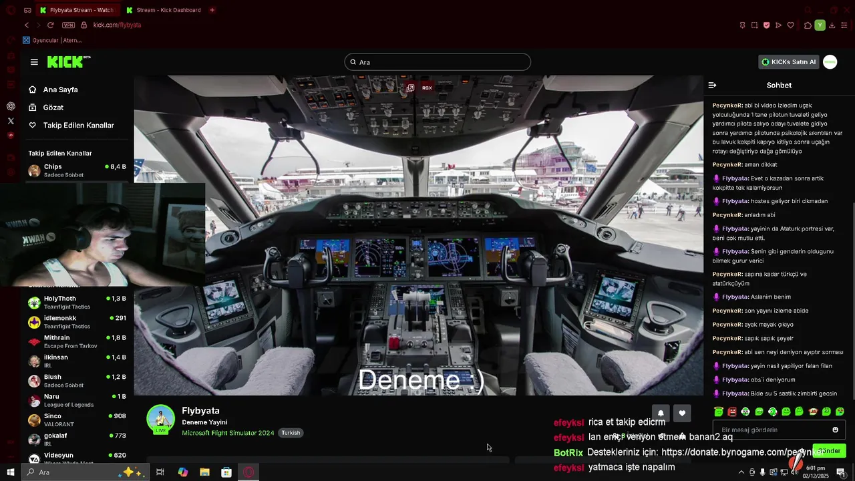Enable notifications with the bell button

[x=661, y=414]
